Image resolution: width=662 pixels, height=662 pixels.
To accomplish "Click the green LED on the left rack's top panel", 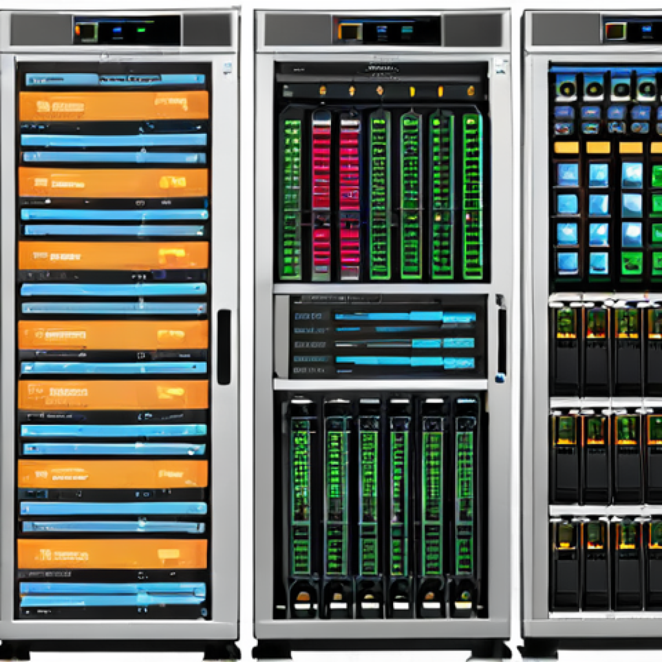I will point(141,30).
